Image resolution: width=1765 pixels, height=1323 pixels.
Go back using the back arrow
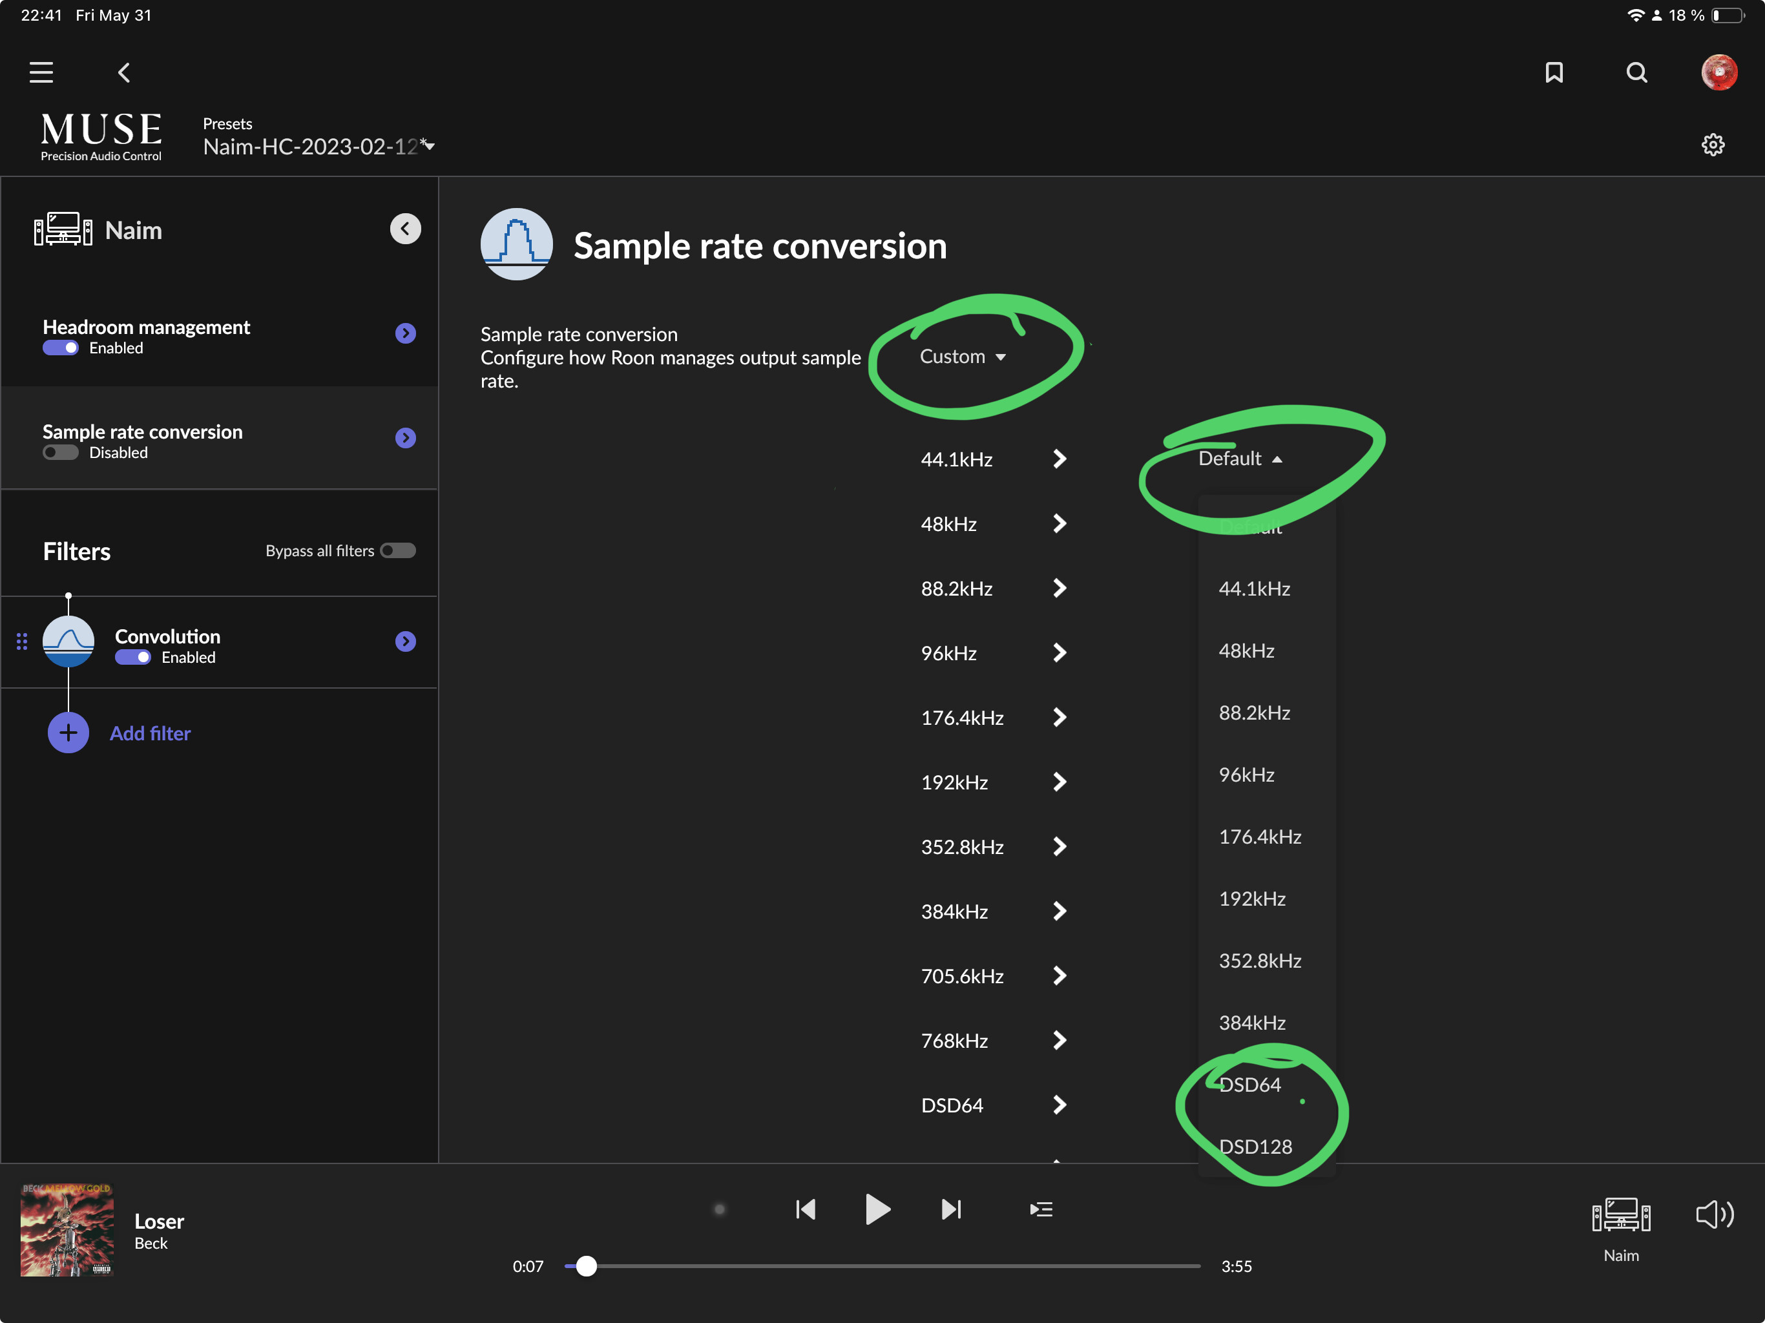tap(125, 72)
